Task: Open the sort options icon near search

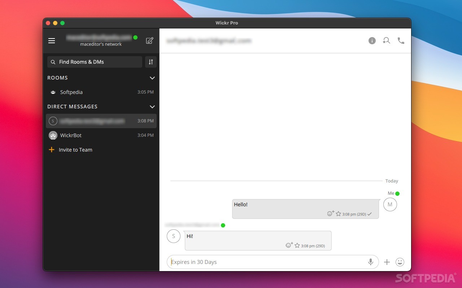Action: 151,62
